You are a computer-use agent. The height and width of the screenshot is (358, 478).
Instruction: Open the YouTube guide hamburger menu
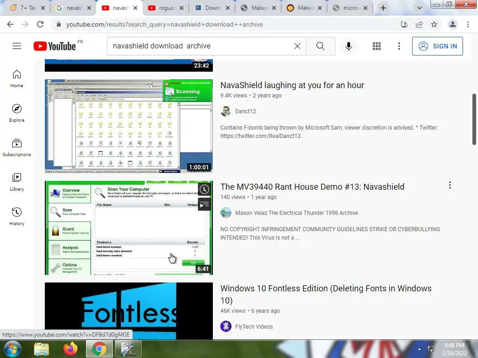click(x=17, y=46)
